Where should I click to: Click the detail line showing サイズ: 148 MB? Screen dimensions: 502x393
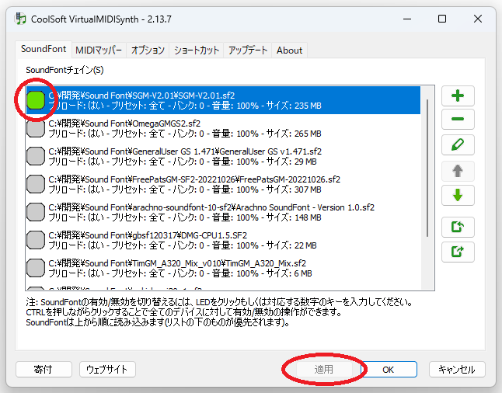(x=185, y=217)
